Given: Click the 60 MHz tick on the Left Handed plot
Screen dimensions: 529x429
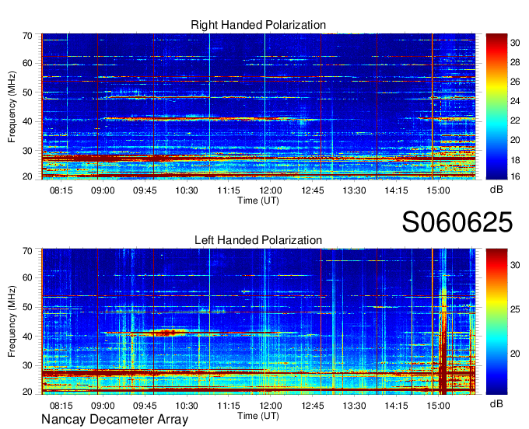Looking at the screenshot, I should [27, 278].
